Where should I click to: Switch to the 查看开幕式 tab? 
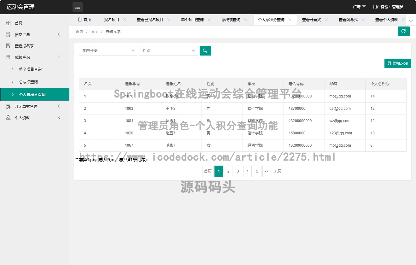coord(312,20)
